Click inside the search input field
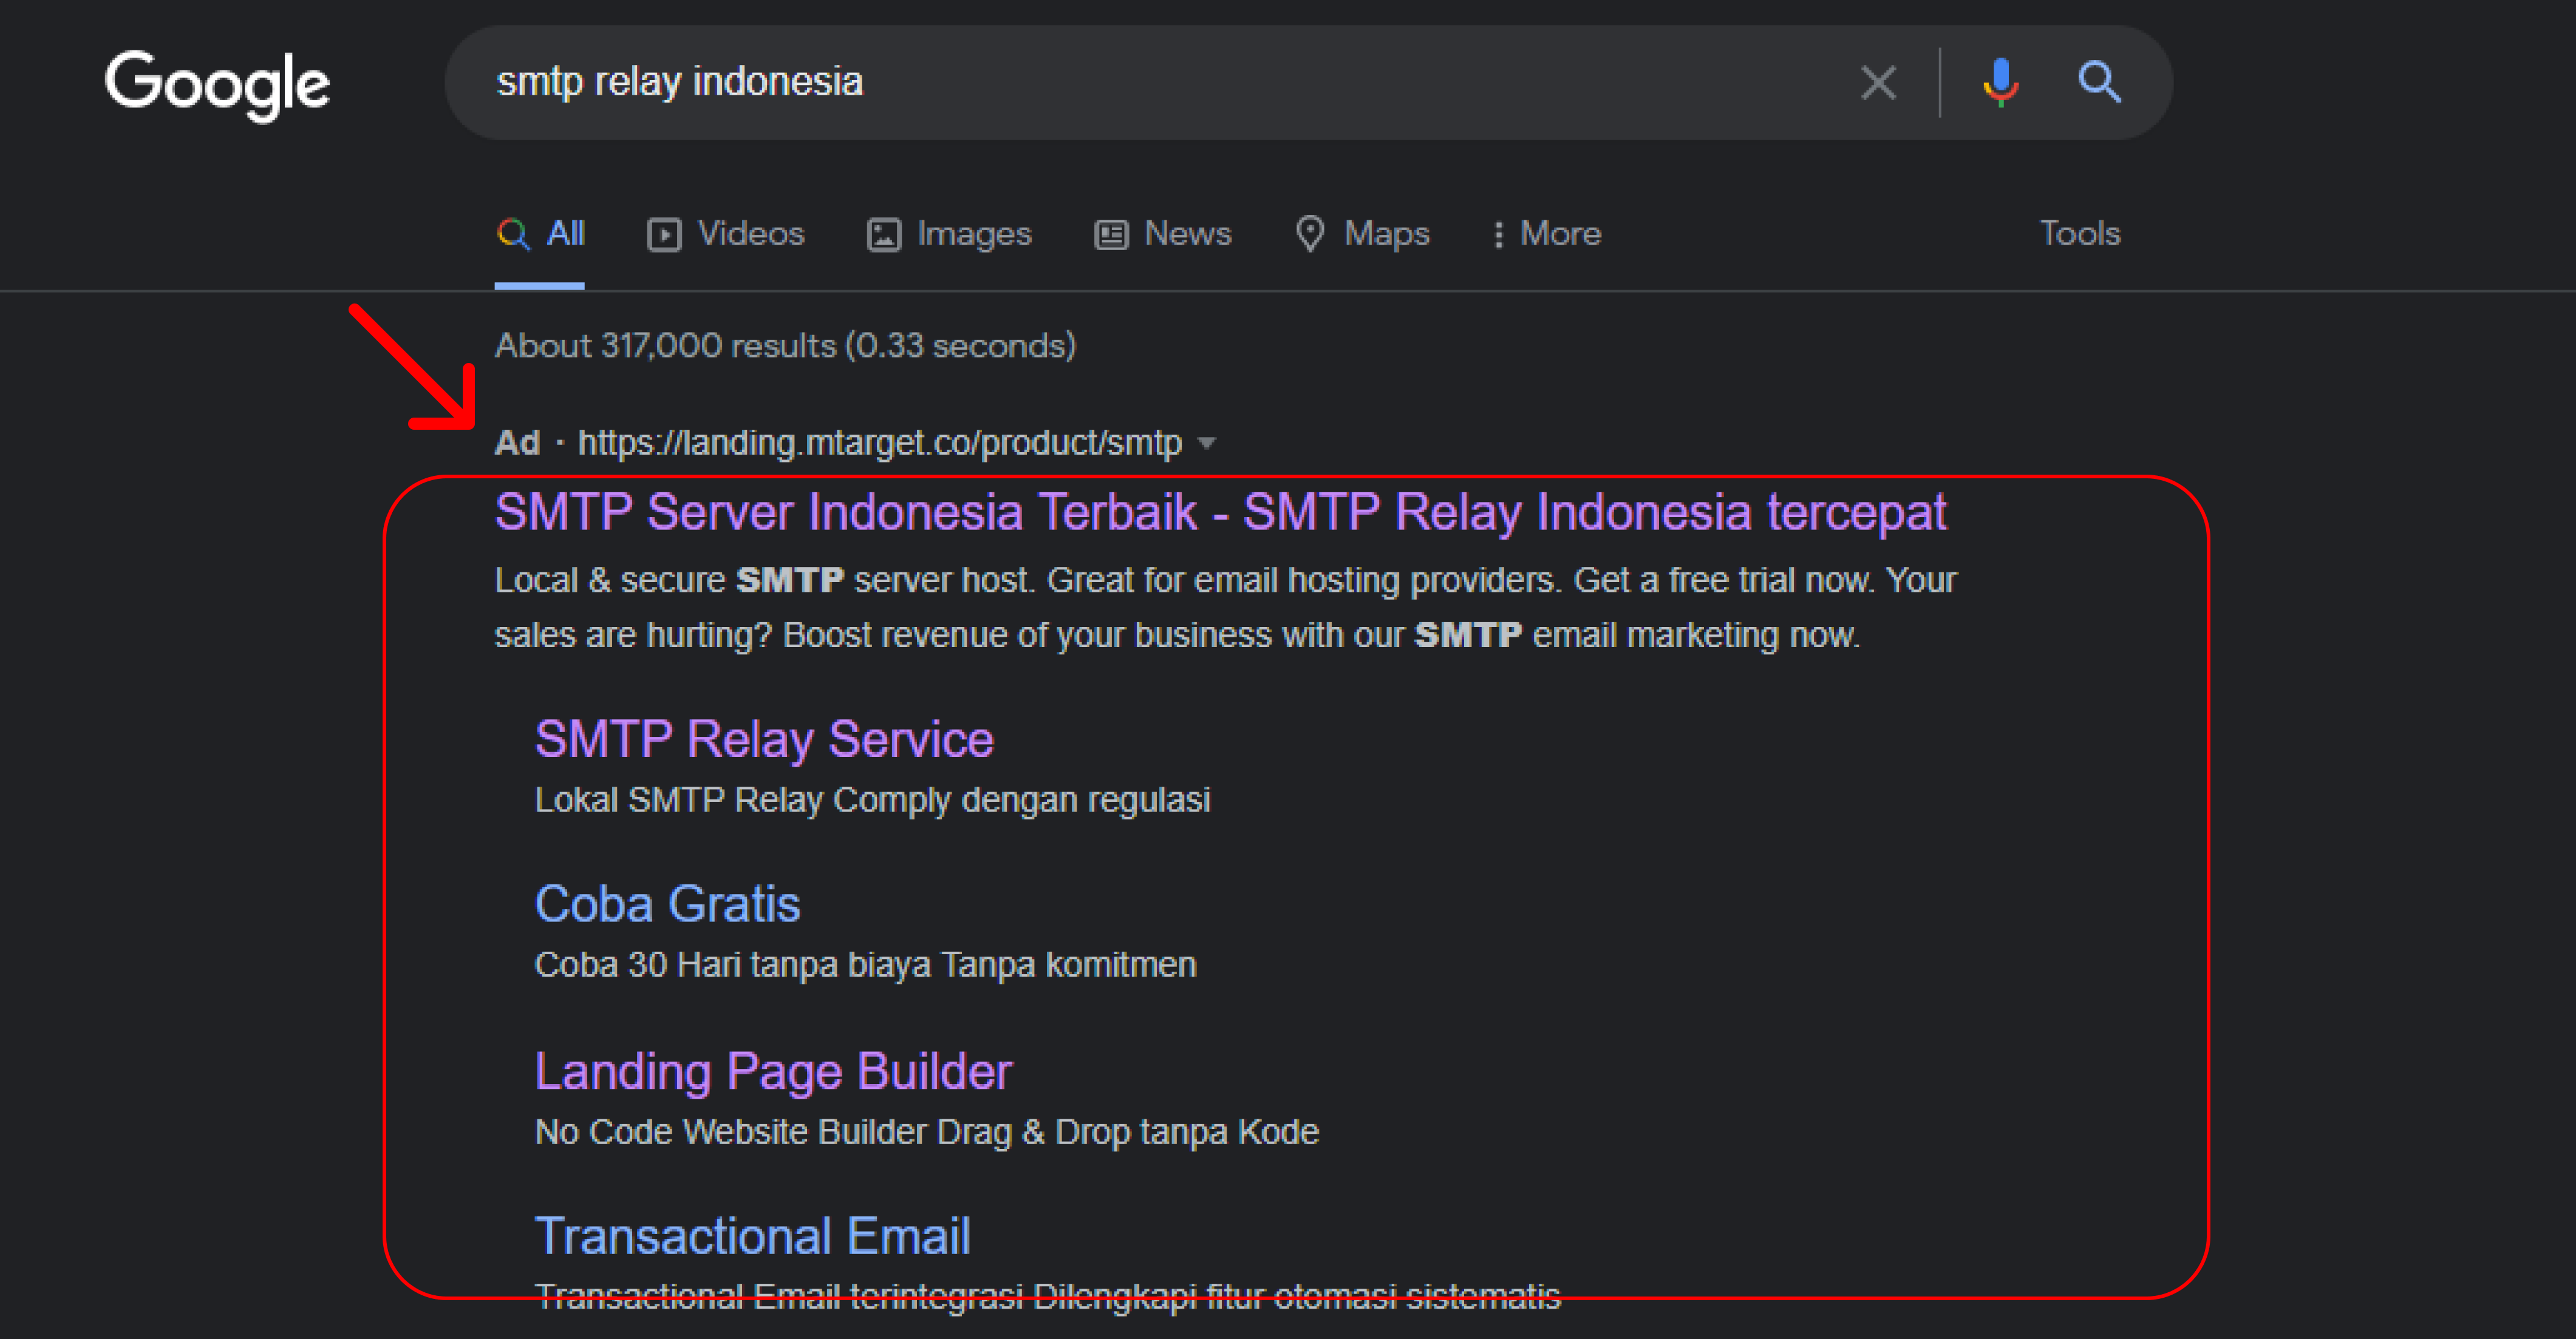Image resolution: width=2576 pixels, height=1339 pixels. point(1100,83)
